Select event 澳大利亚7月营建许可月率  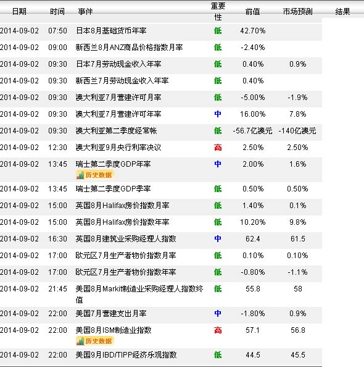pyautogui.click(x=118, y=98)
